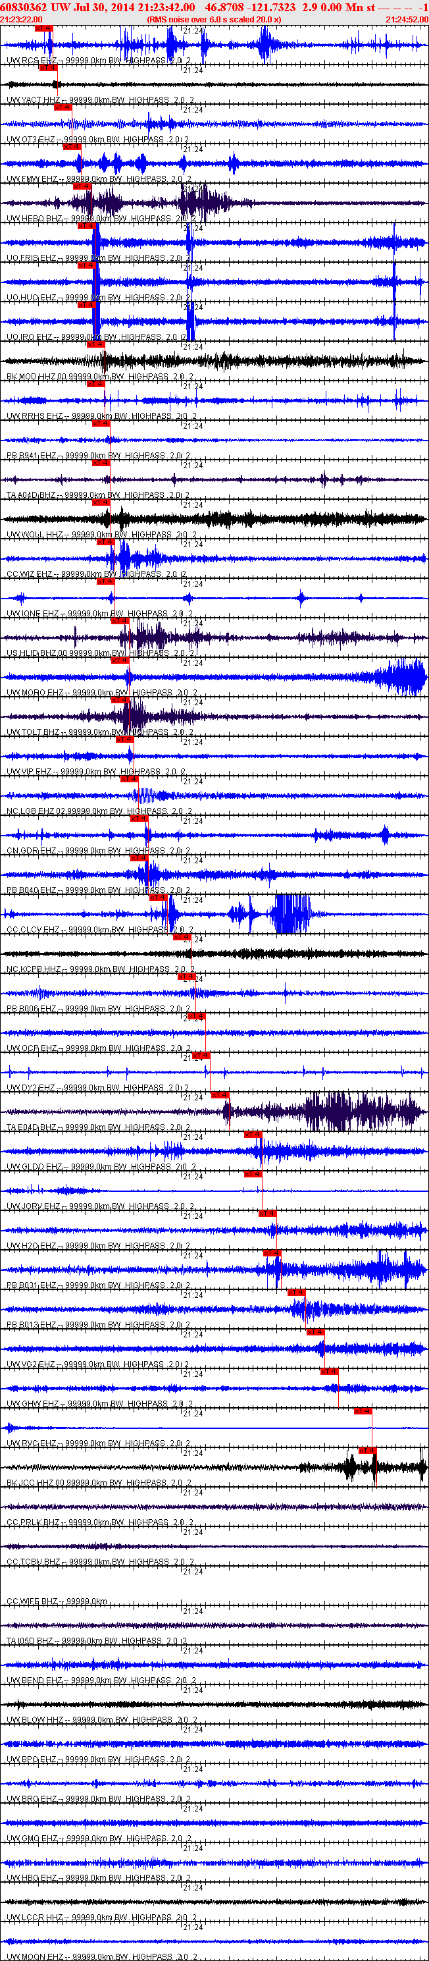Viewport: 429px width, 1961px height.
Task: Click the RMS noise scaling note
Action: click(x=214, y=20)
